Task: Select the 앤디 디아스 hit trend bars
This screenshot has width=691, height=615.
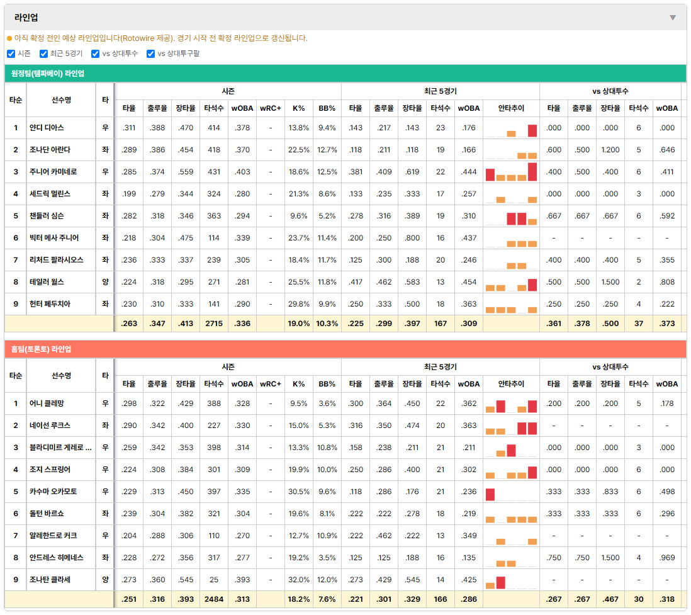Action: coord(511,128)
